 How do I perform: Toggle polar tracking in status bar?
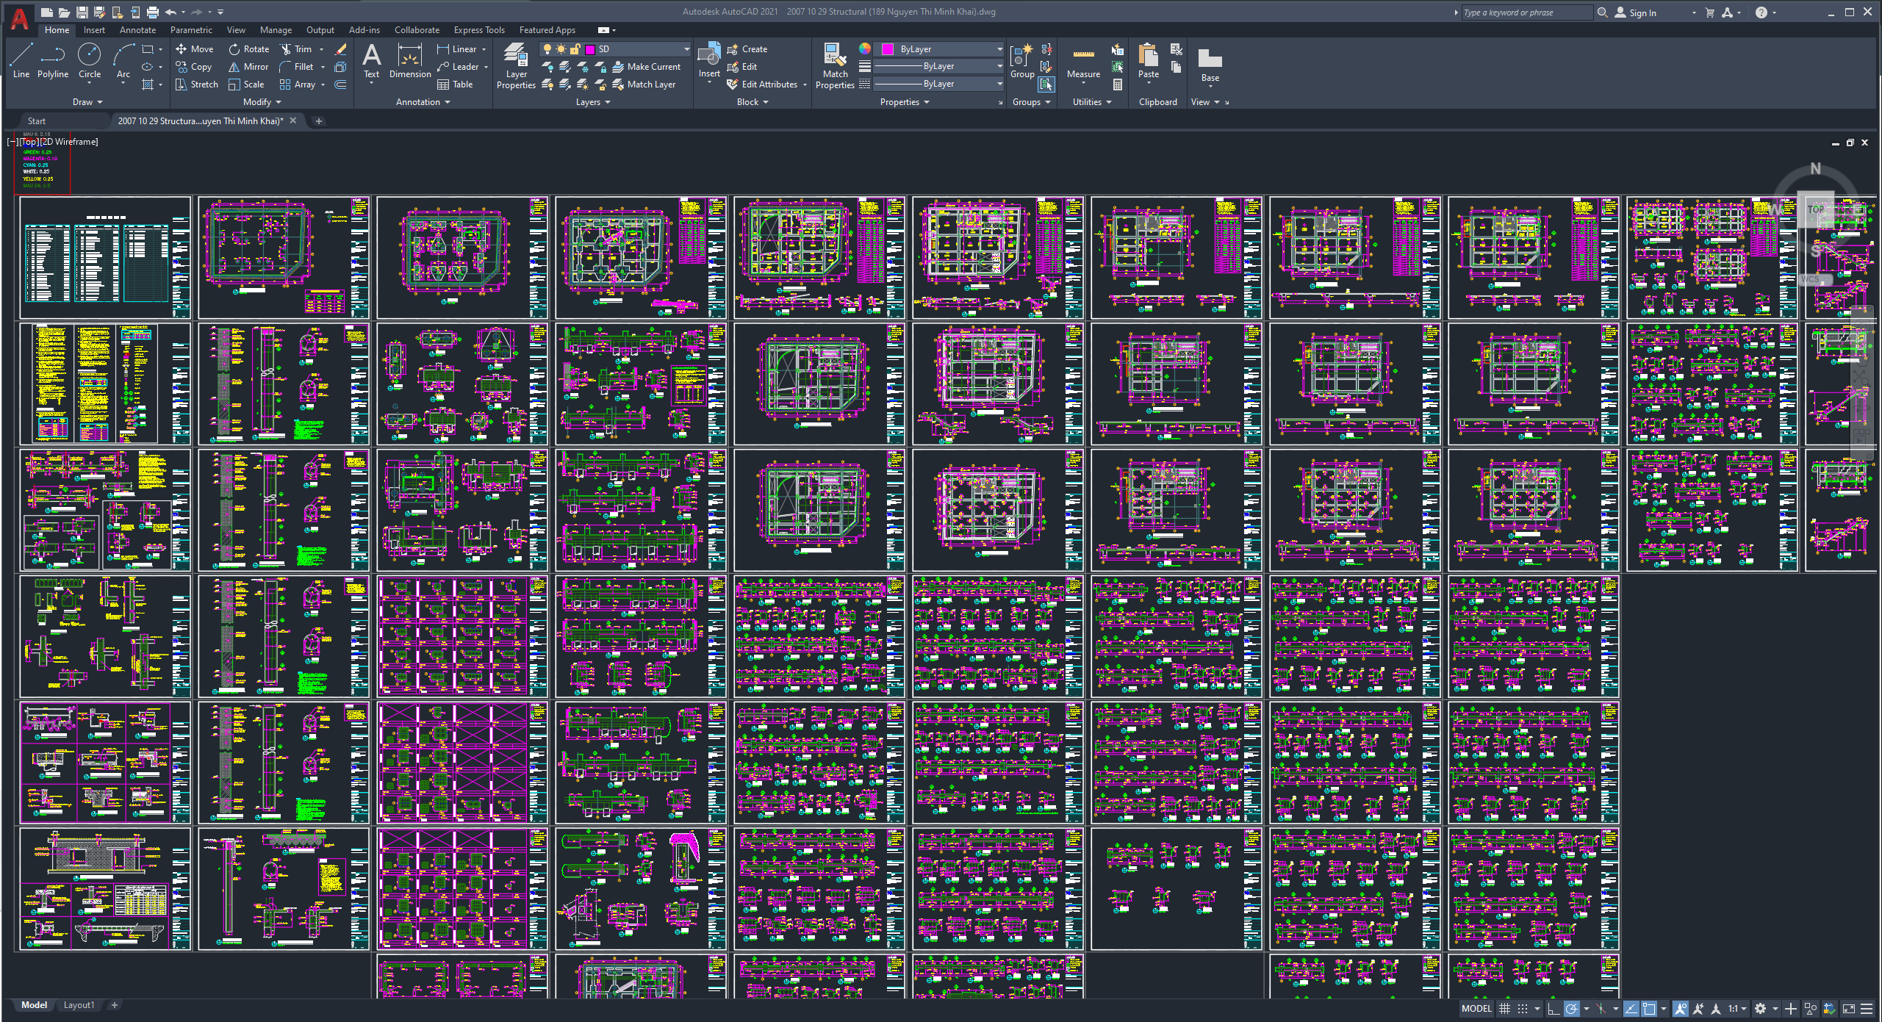coord(1570,1009)
